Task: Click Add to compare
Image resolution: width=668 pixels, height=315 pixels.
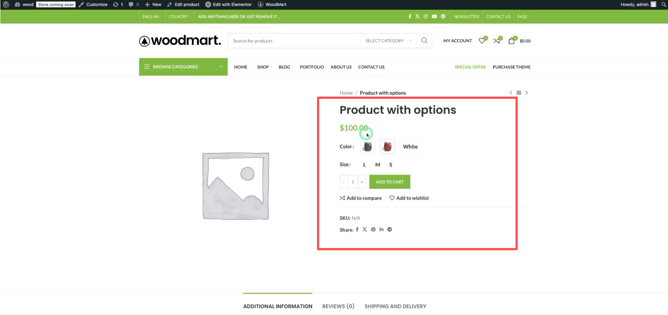Action: [361, 198]
